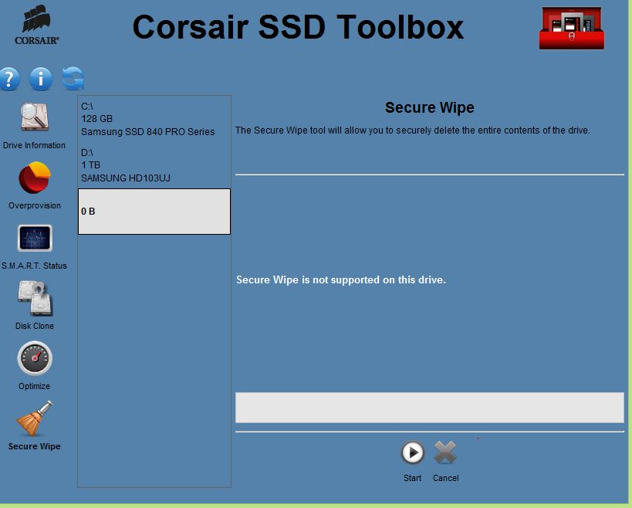Click the Drive Information label
The height and width of the screenshot is (508, 632).
[34, 145]
